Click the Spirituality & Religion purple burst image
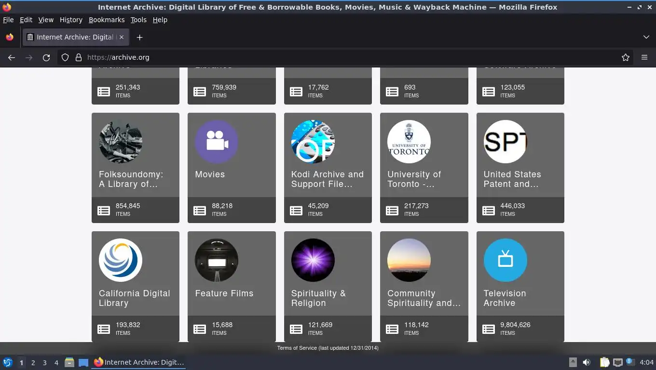Viewport: 656px width, 370px height. [313, 260]
